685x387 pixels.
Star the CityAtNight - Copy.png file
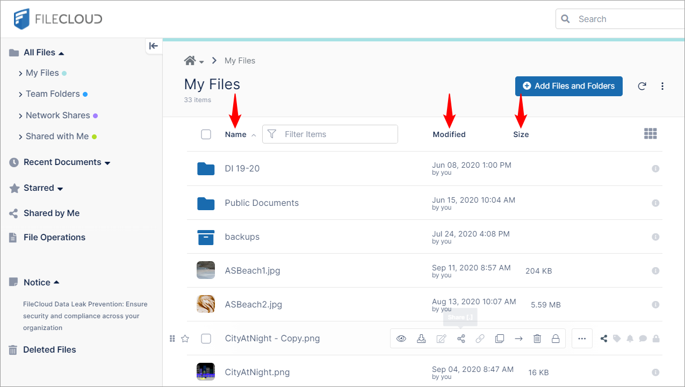coord(185,339)
